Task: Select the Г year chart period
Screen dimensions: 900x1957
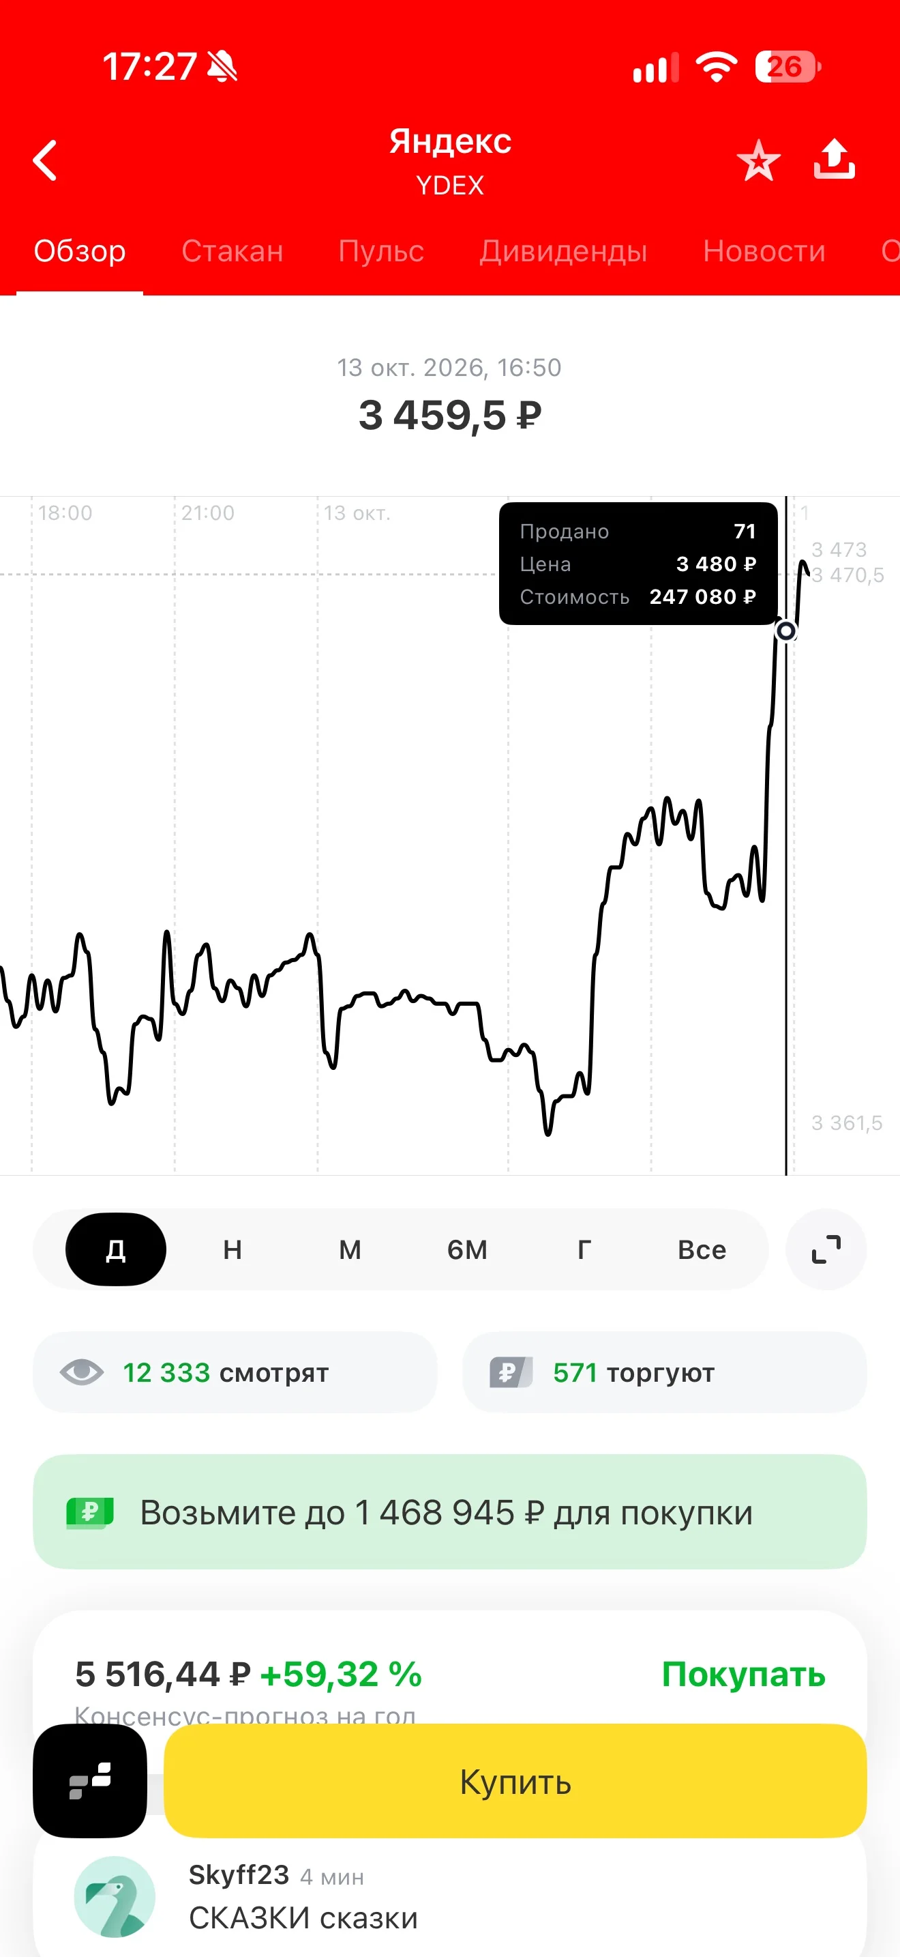Action: coord(584,1249)
